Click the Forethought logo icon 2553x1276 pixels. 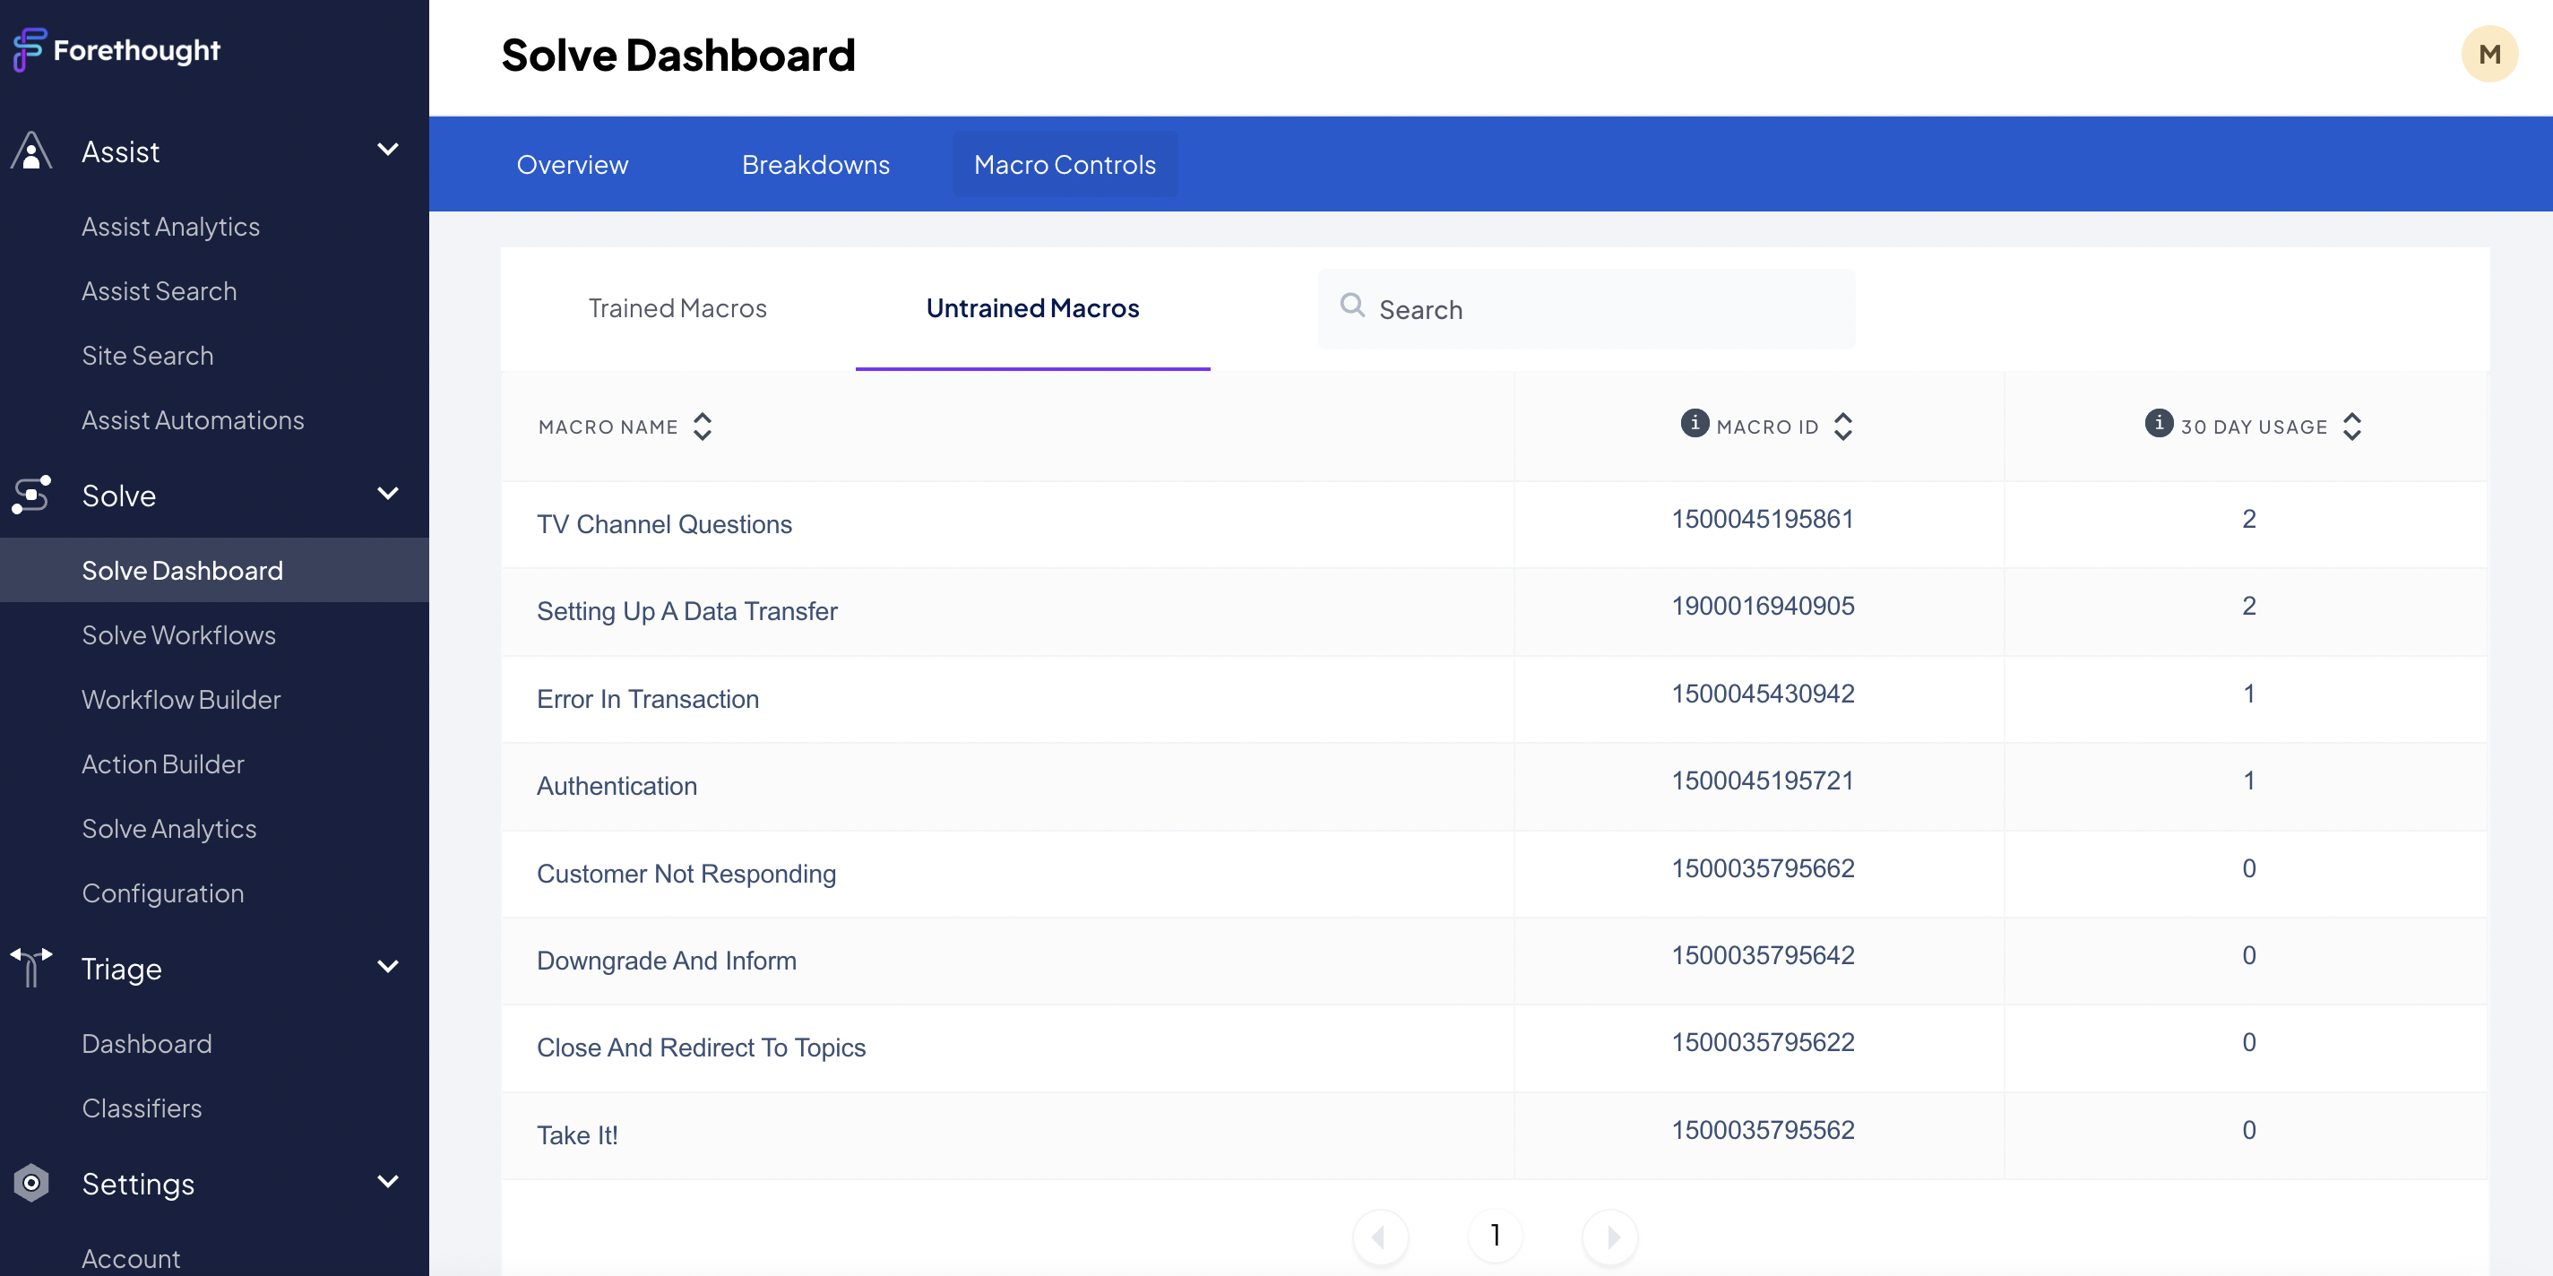[x=29, y=49]
